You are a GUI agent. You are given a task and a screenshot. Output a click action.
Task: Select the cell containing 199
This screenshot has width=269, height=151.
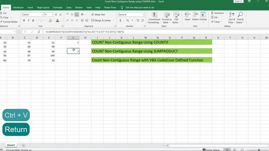(x=49, y=55)
